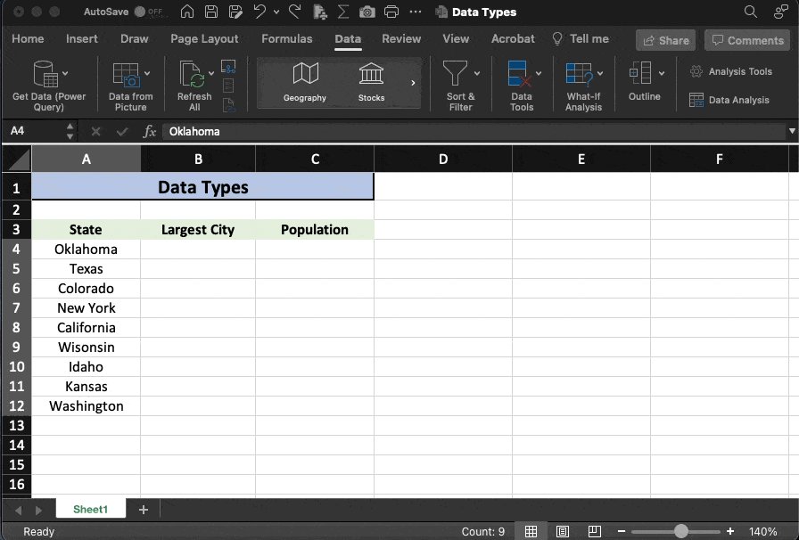The height and width of the screenshot is (540, 799).
Task: Click the Outline icon
Action: (x=640, y=73)
